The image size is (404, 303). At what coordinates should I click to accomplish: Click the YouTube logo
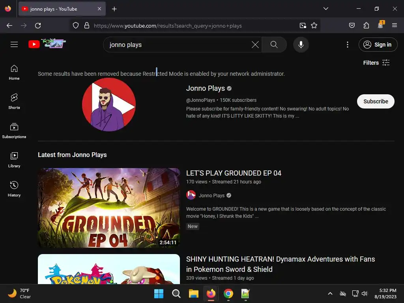click(x=47, y=44)
